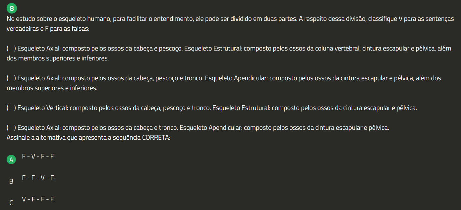Click the "Assinale a alternativa" instruction line
Viewport: 461px width, 210px height.
(88, 137)
